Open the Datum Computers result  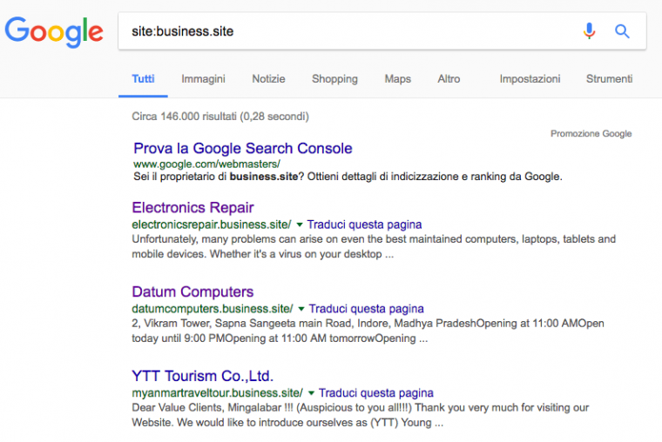coord(193,291)
